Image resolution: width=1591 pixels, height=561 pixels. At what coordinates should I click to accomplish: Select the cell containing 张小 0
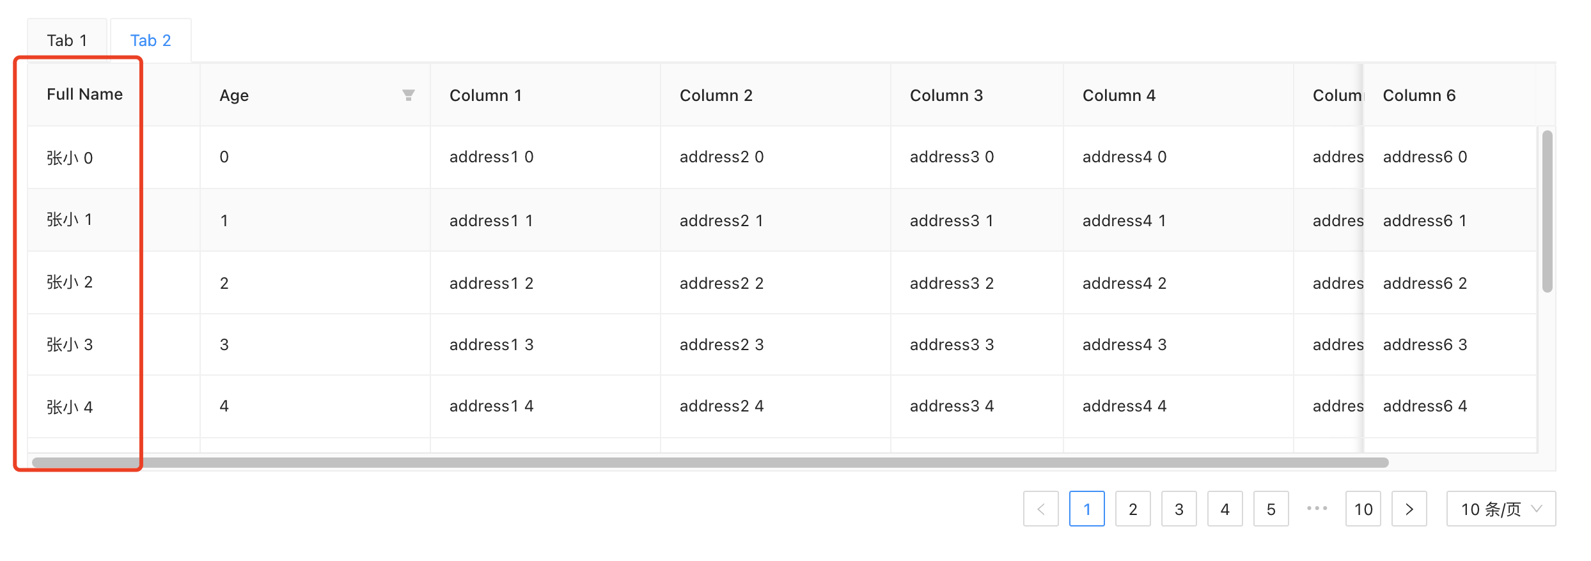point(70,157)
